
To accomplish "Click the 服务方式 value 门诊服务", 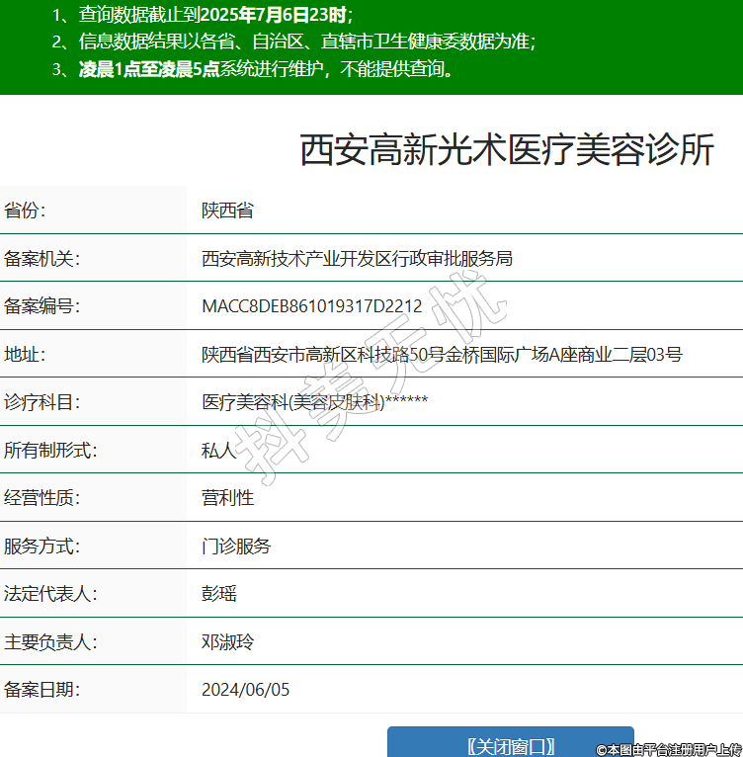I will [236, 546].
